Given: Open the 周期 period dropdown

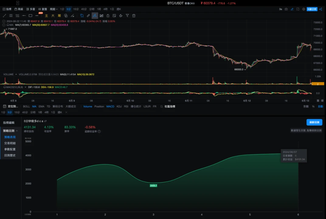Looking at the screenshot, I should tap(54, 9).
